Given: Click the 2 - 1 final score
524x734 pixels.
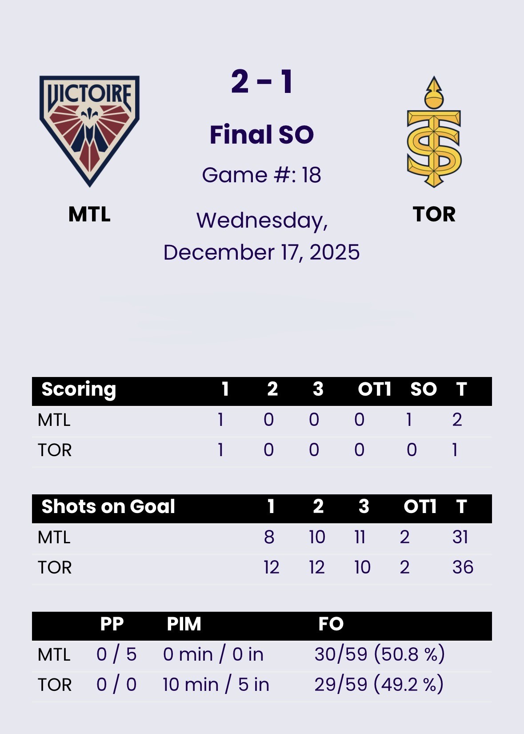Looking at the screenshot, I should (262, 82).
